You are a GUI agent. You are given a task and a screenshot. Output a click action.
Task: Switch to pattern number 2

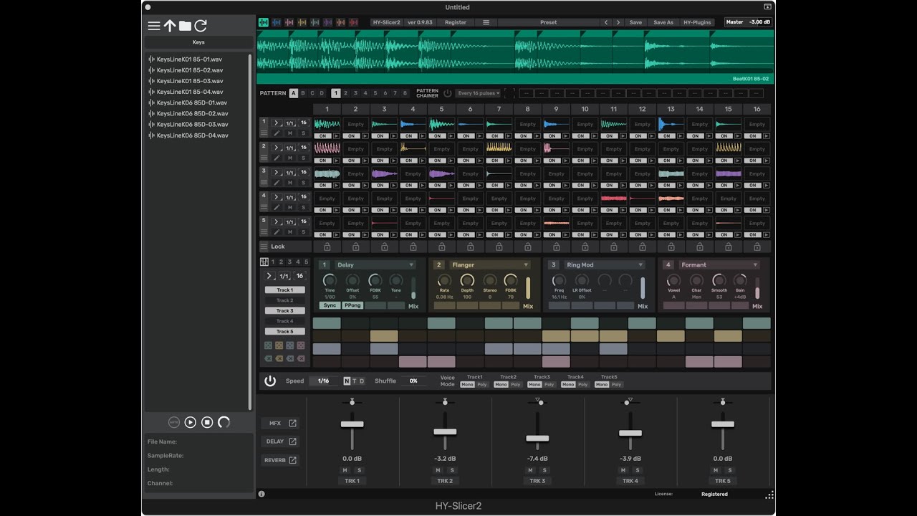[x=345, y=93]
